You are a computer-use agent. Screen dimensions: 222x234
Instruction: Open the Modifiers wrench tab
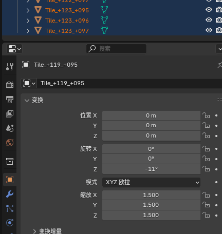10,194
